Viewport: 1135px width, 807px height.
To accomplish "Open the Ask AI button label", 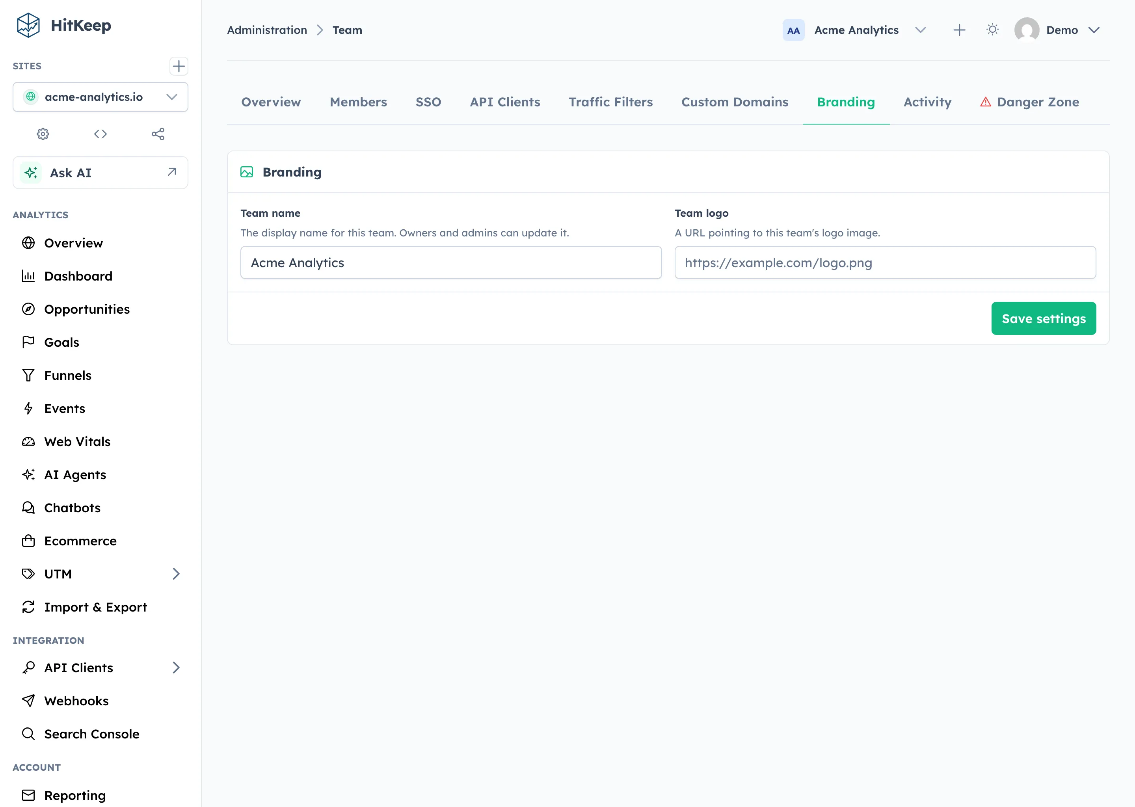I will pyautogui.click(x=71, y=173).
